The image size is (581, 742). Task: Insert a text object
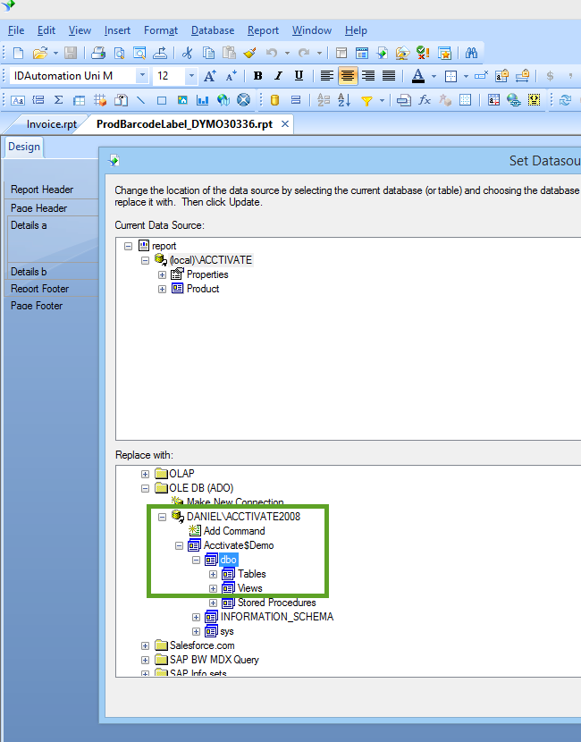(x=18, y=100)
